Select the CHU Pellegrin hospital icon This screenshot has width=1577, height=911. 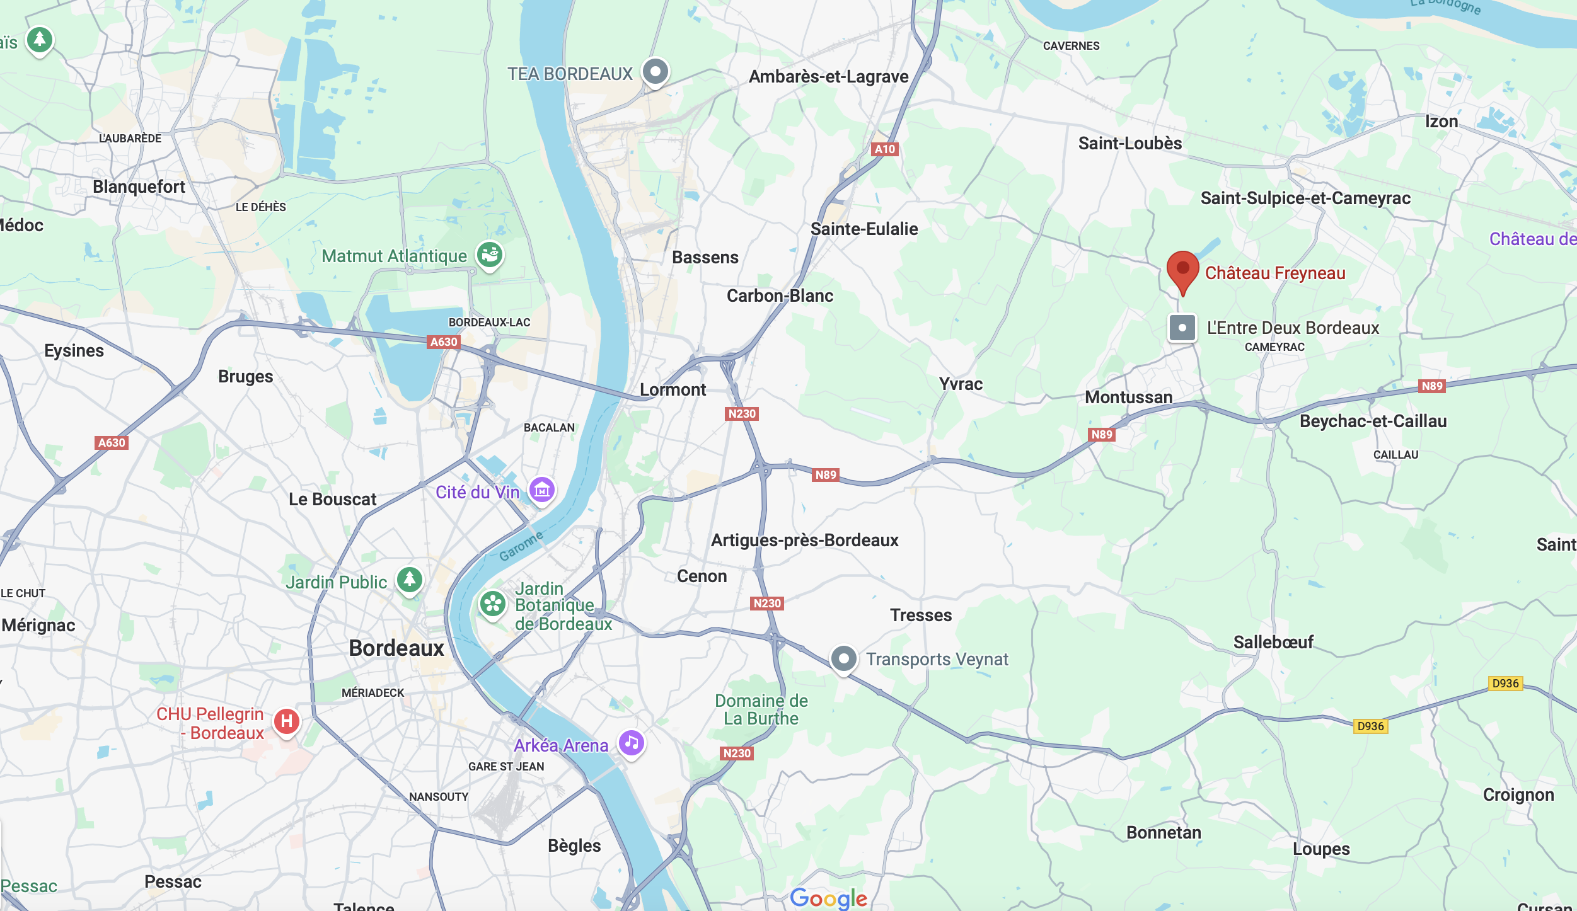tap(287, 721)
